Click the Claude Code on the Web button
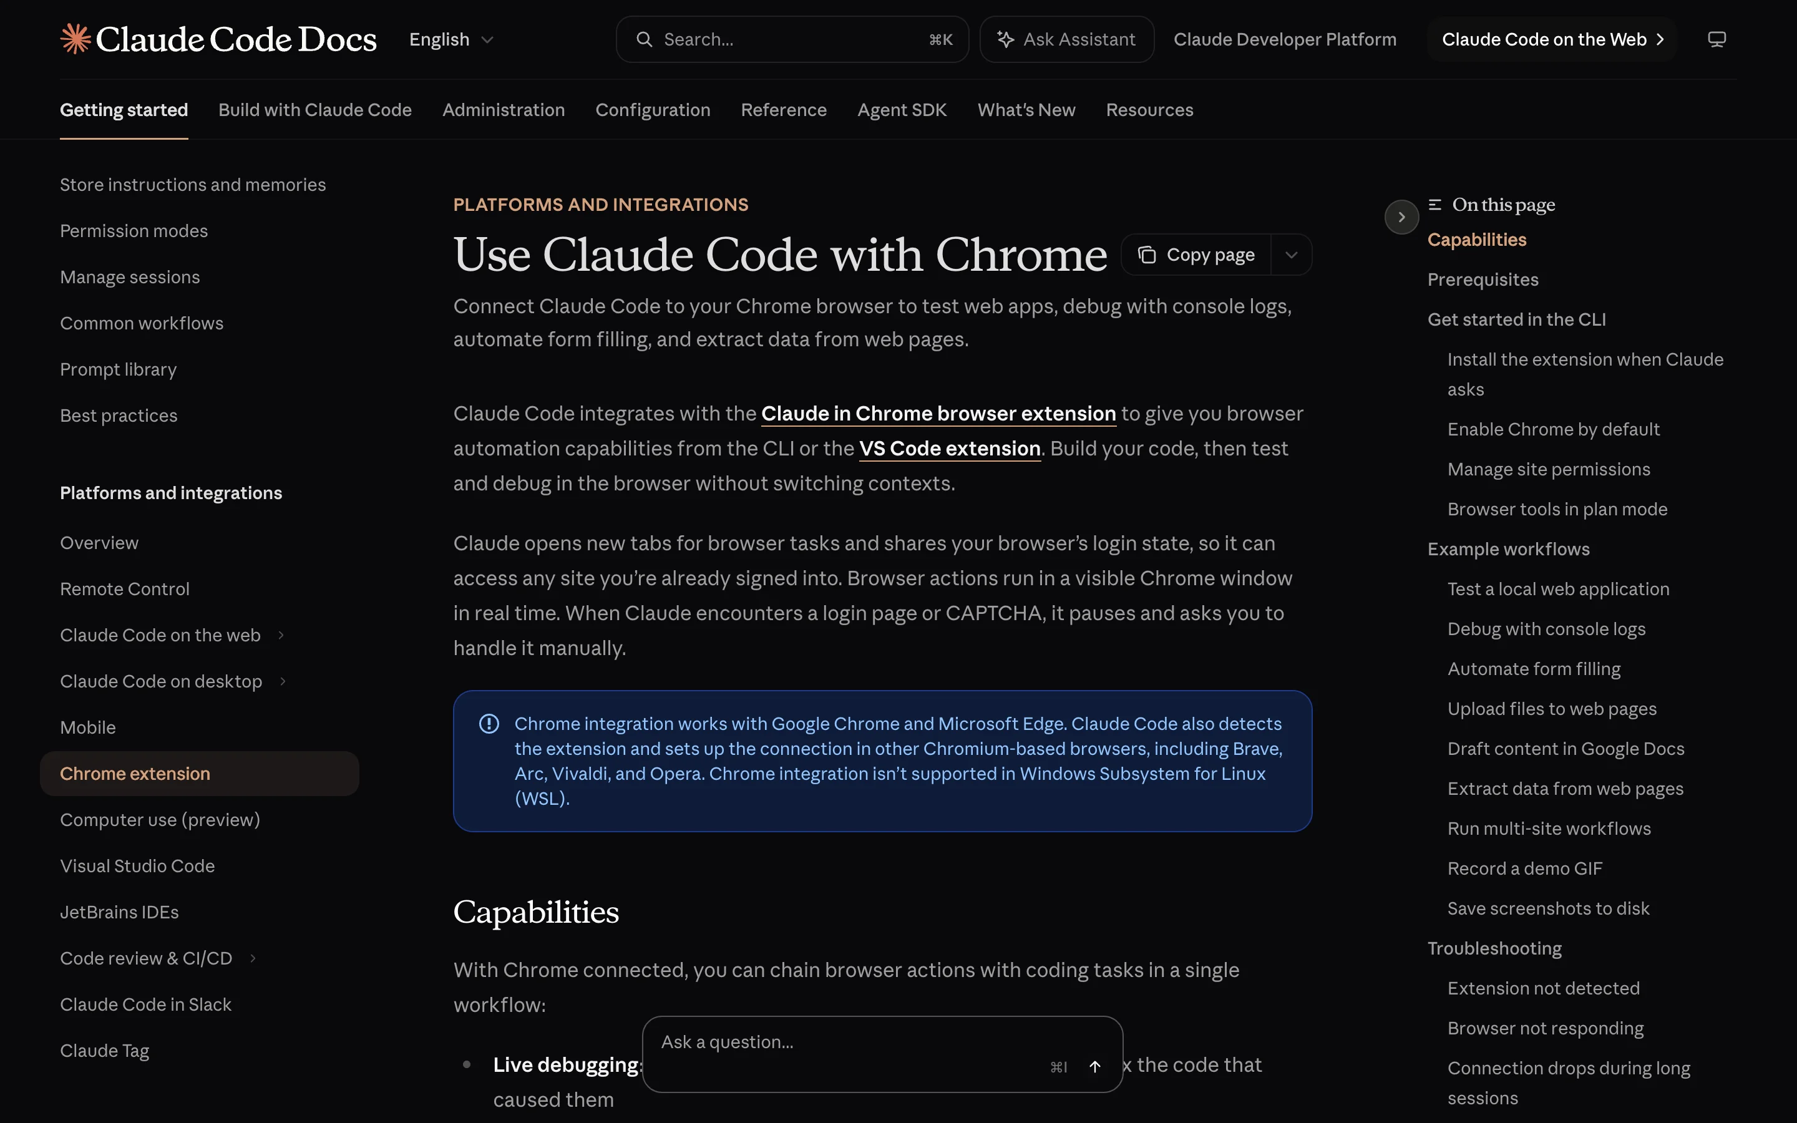 (1552, 39)
